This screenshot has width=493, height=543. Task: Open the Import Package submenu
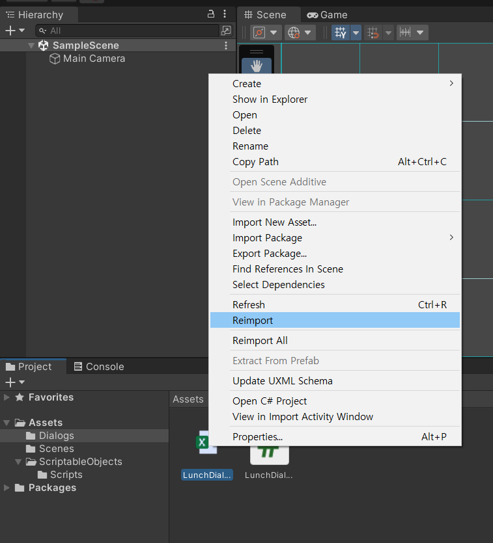335,238
